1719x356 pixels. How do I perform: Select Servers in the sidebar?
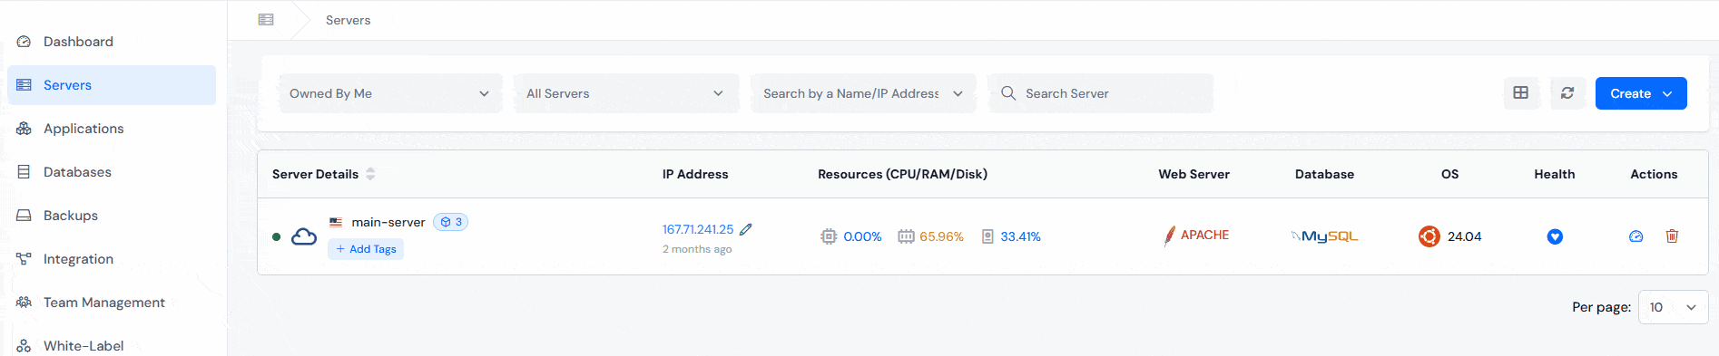[x=112, y=85]
